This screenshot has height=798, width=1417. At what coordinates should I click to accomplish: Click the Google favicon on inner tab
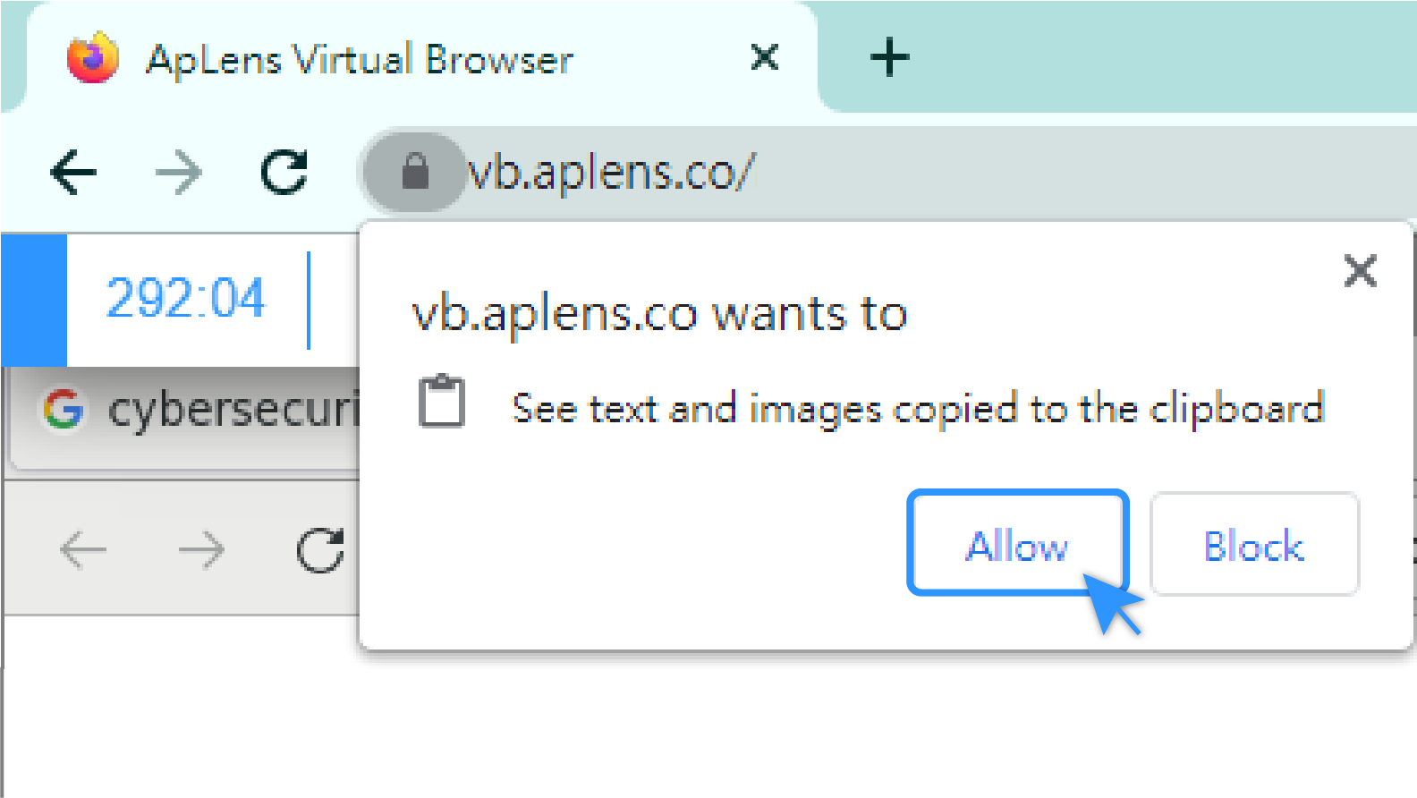(x=64, y=409)
